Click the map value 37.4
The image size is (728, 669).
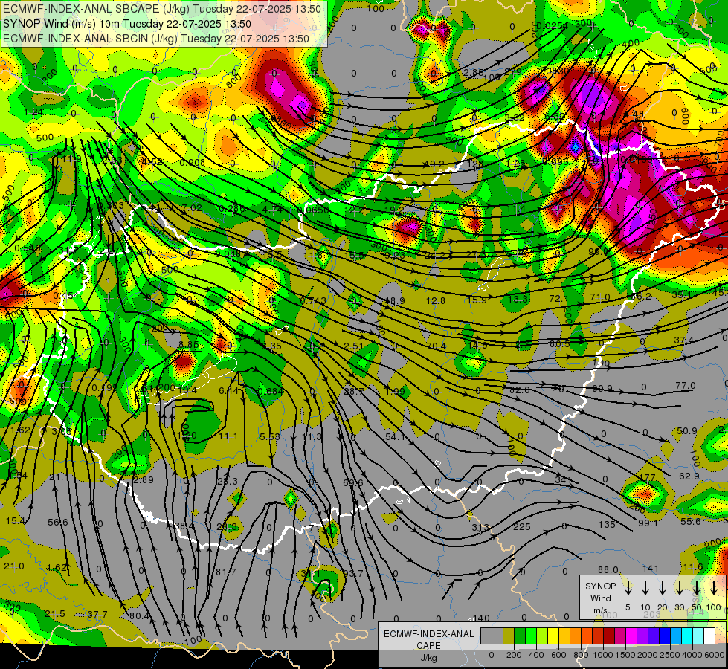[684, 340]
